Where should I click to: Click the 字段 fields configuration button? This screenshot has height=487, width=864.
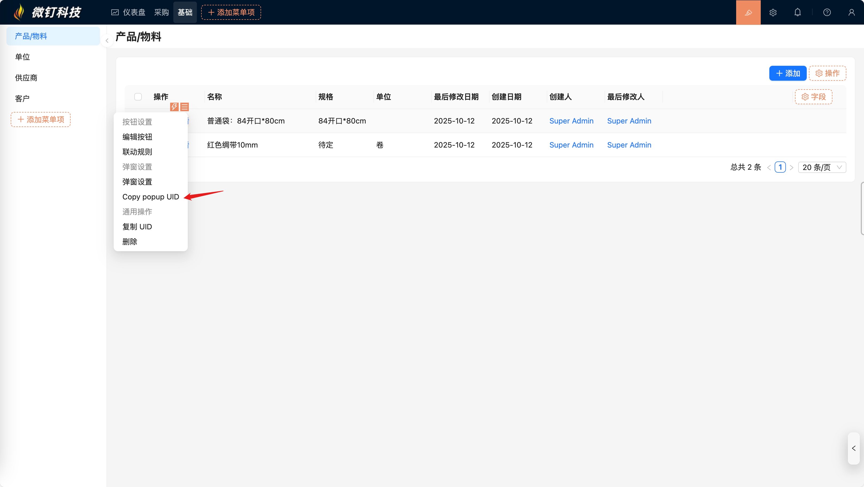pyautogui.click(x=813, y=97)
